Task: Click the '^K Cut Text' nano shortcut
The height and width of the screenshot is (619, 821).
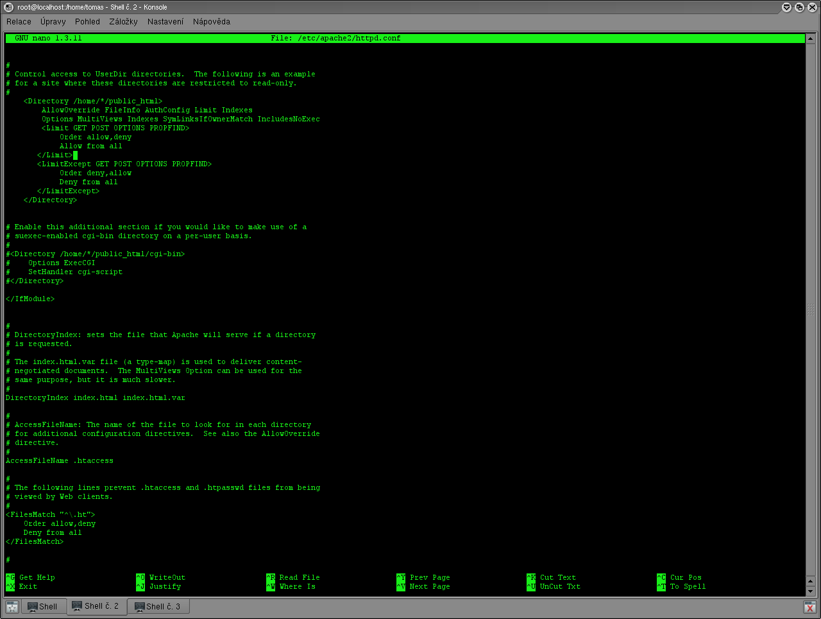Action: tap(551, 578)
